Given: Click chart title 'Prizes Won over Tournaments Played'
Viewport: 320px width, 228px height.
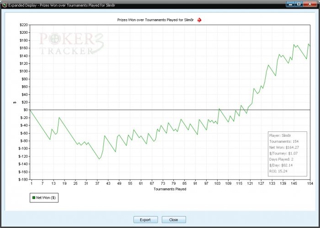Looking at the screenshot, I should click(155, 20).
